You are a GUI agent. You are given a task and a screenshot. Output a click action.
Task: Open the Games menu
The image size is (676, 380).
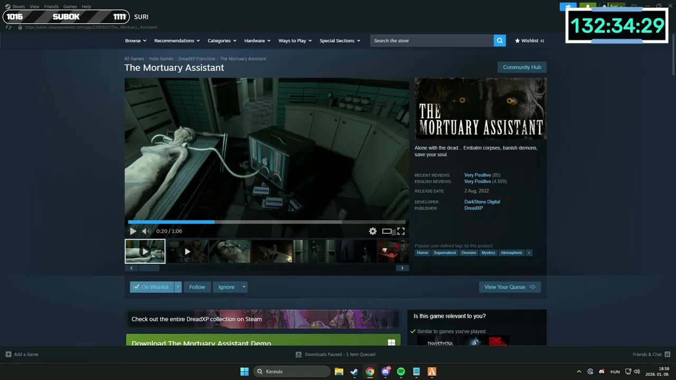[70, 7]
